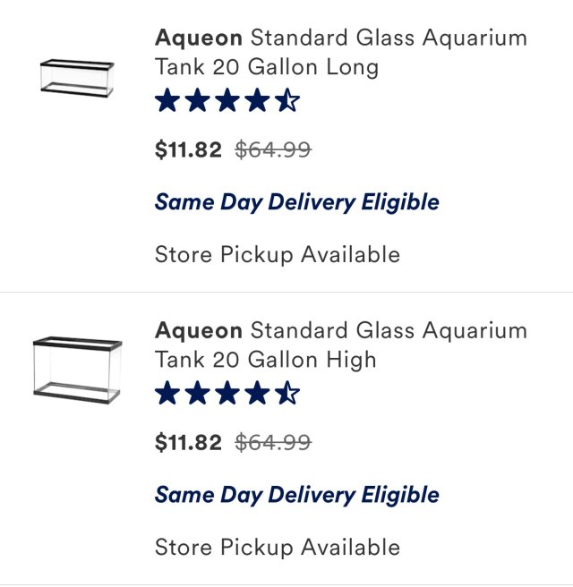The image size is (573, 587).
Task: Click the 20 Gallon High product title
Action: (x=341, y=345)
